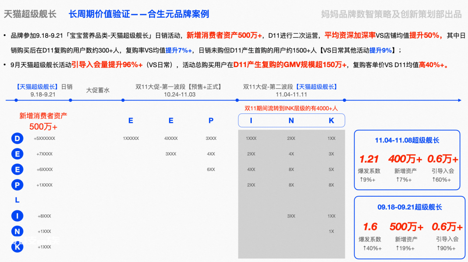Select the E column header above 4XXXX
Screen dimensions: 468x262
pyautogui.click(x=171, y=120)
